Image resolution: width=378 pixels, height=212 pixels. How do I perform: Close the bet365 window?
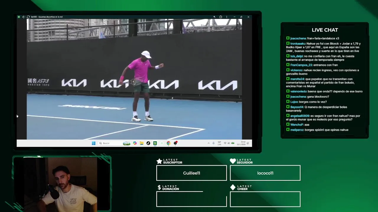coord(248,17)
